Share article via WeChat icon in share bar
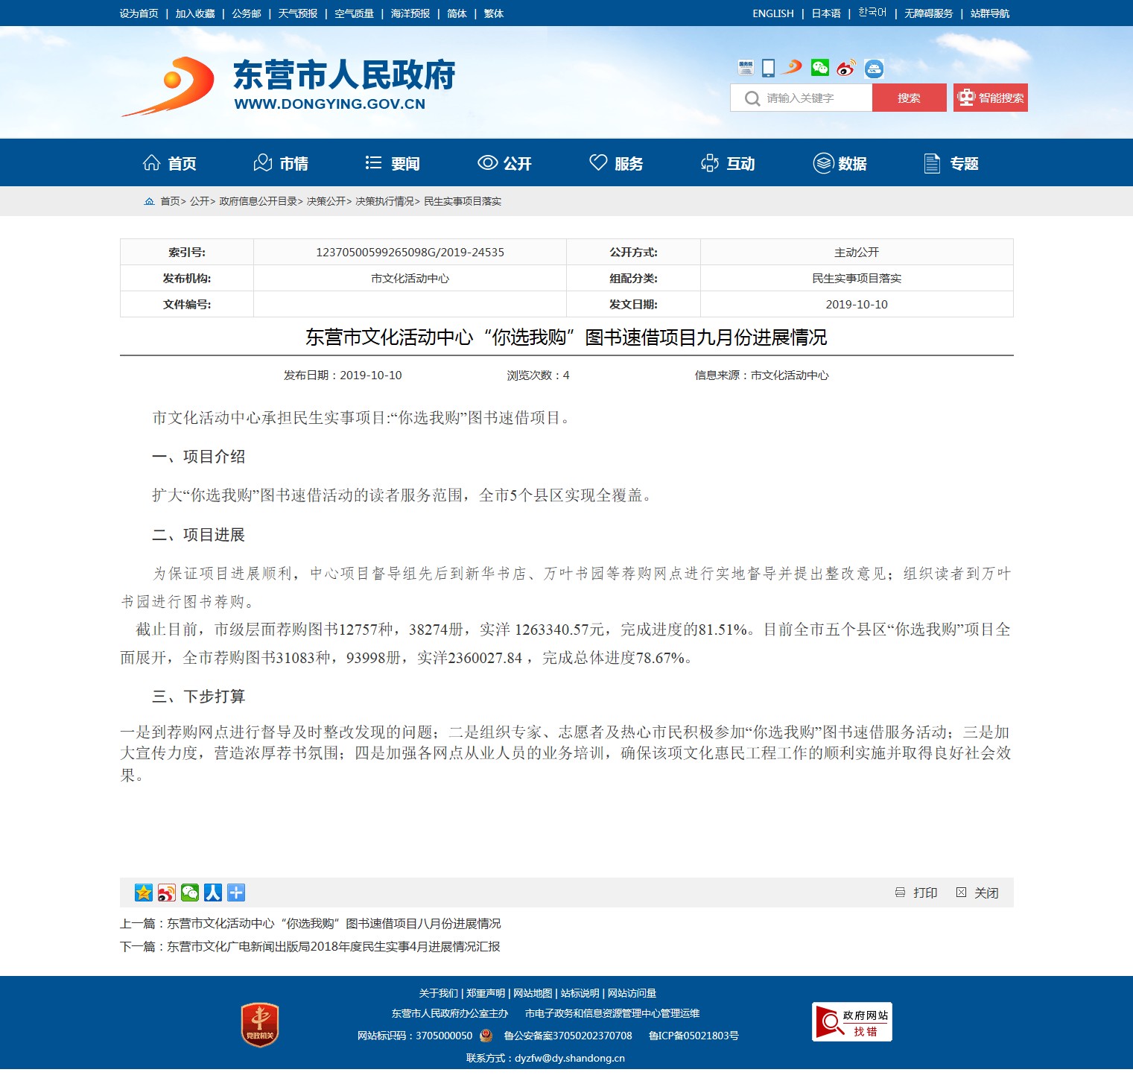The image size is (1133, 1084). coord(190,893)
